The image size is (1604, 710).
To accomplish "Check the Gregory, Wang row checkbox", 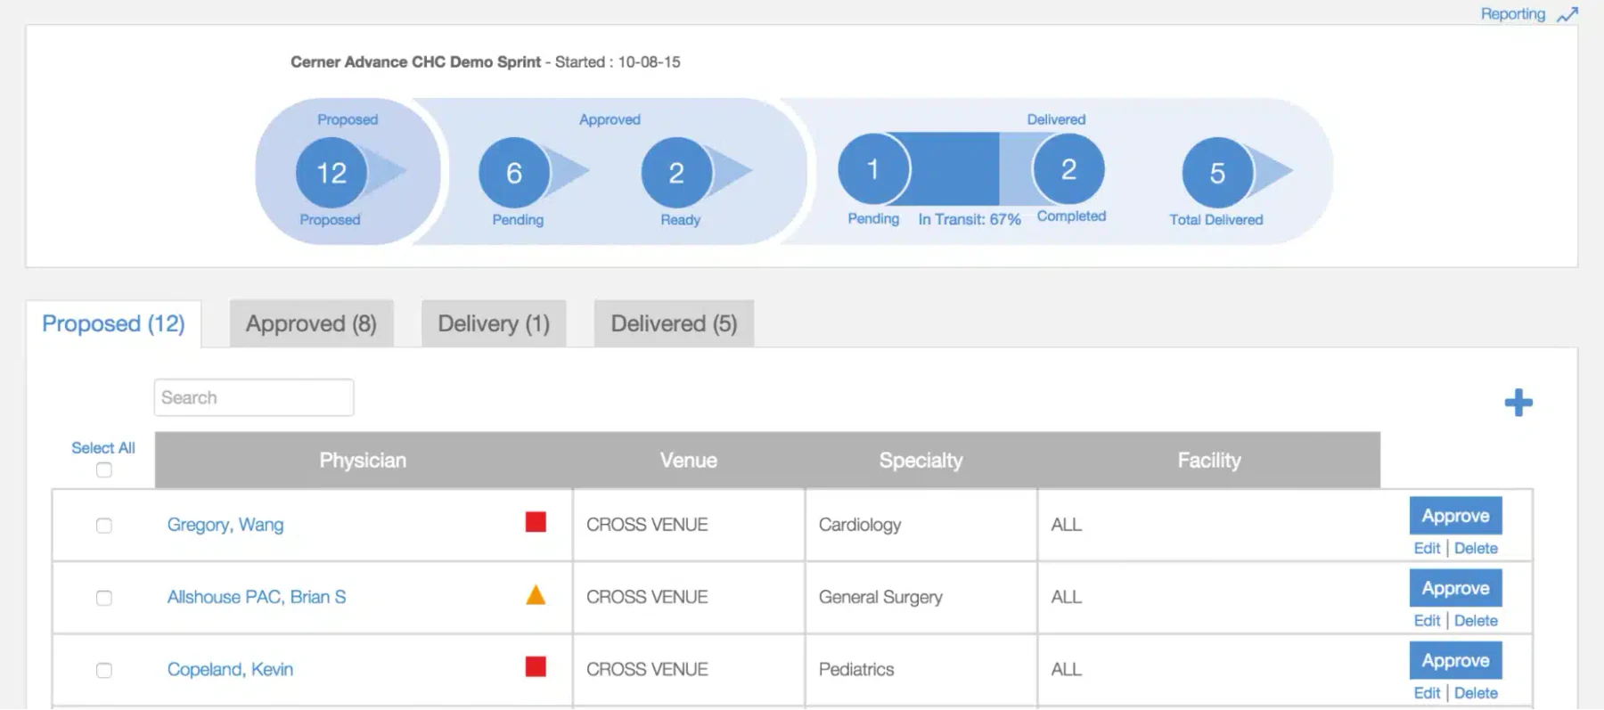I will click(x=104, y=526).
